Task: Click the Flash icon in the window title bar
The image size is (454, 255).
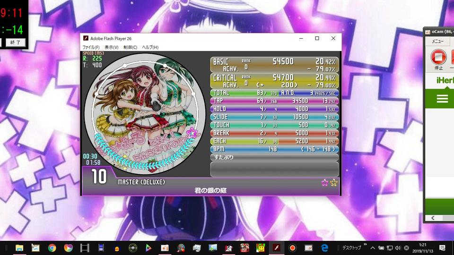Action: click(x=86, y=38)
